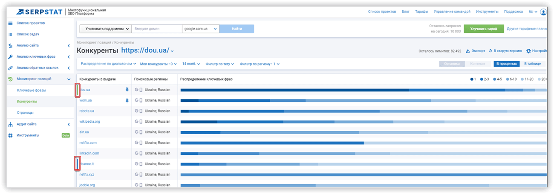The image size is (554, 194).
Task: Expand the Аудит сайта sidebar section
Action: (x=69, y=124)
